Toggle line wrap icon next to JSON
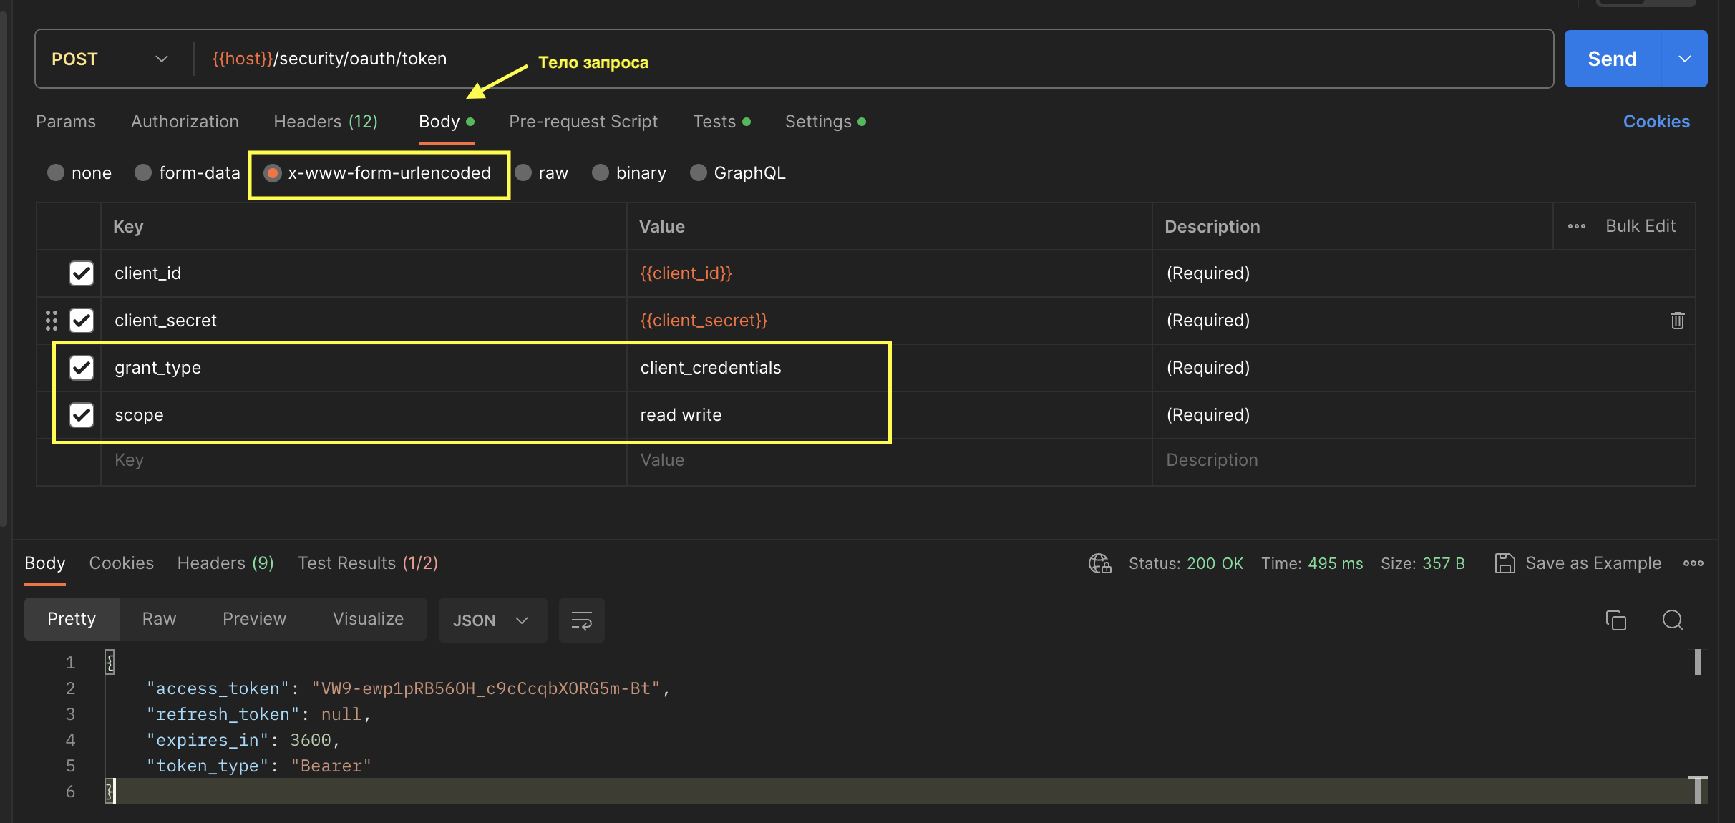Viewport: 1735px width, 823px height. 581,620
